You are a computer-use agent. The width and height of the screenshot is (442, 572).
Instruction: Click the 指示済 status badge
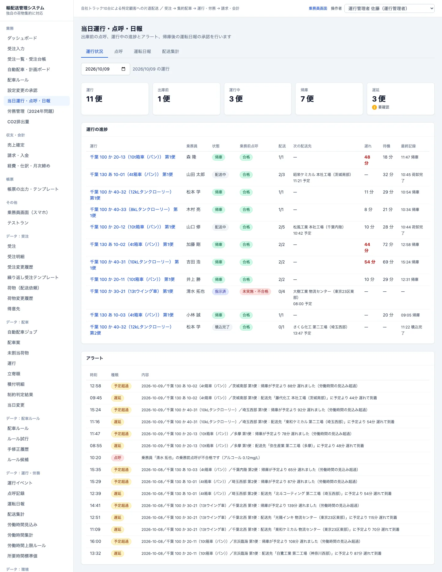(x=220, y=291)
